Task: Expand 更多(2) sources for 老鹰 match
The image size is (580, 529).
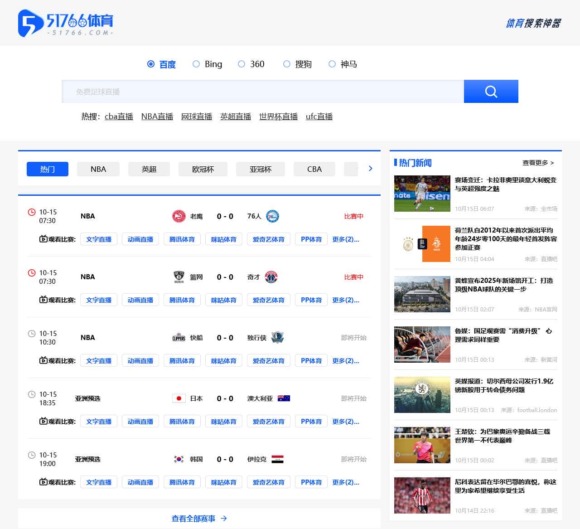Action: coord(346,239)
